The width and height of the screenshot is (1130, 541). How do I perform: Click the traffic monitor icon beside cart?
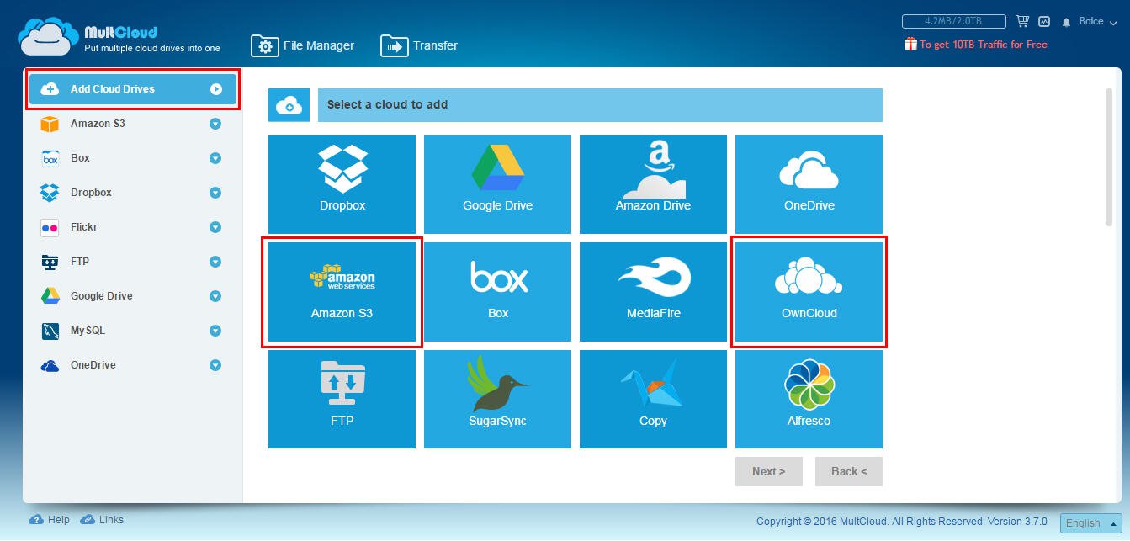[1044, 21]
